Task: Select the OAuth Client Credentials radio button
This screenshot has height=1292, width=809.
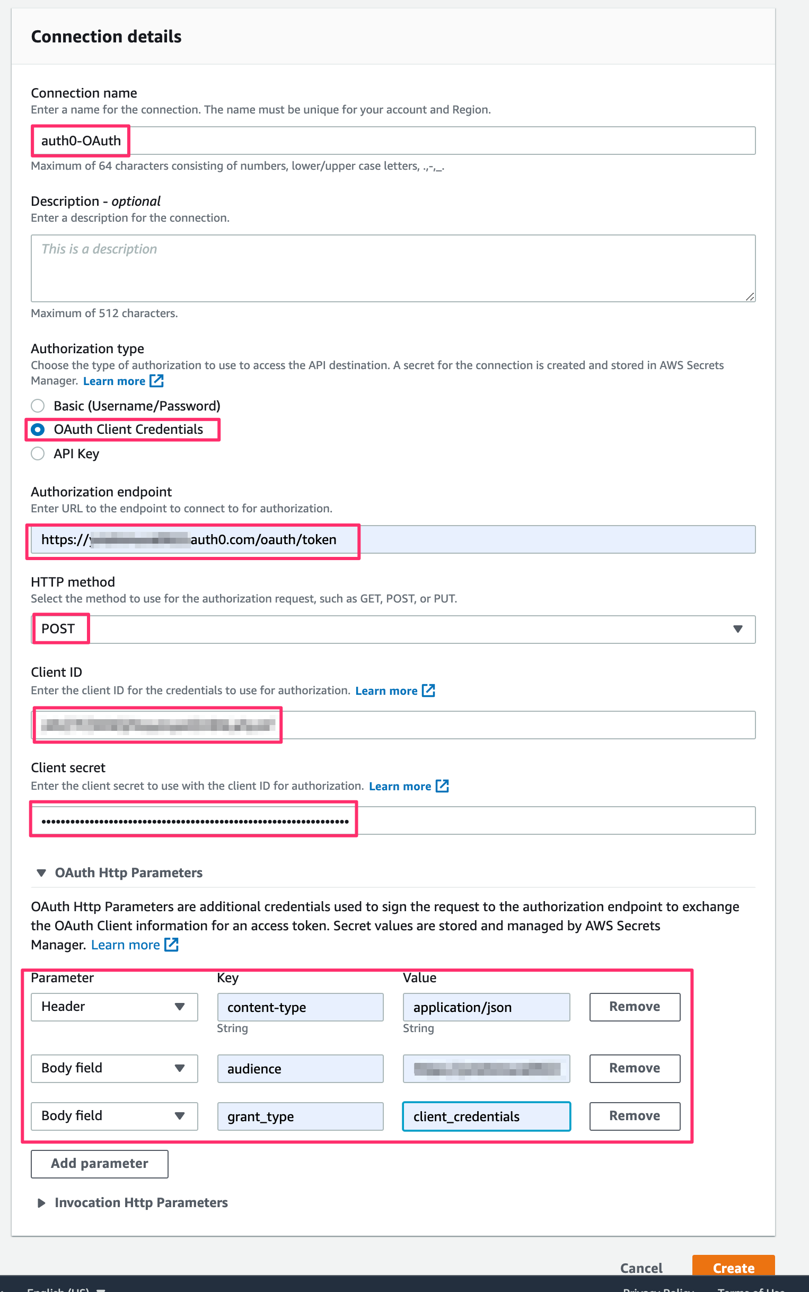Action: click(x=38, y=429)
